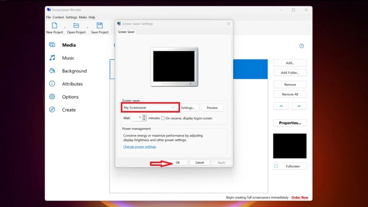Decrease the Wait minutes value
368x207 pixels.
[144, 119]
